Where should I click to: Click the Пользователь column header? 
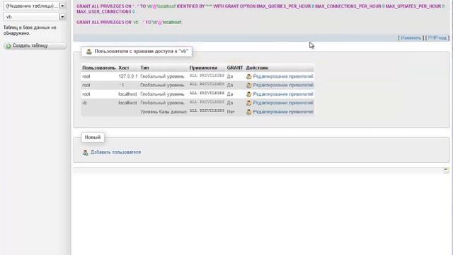coord(99,68)
